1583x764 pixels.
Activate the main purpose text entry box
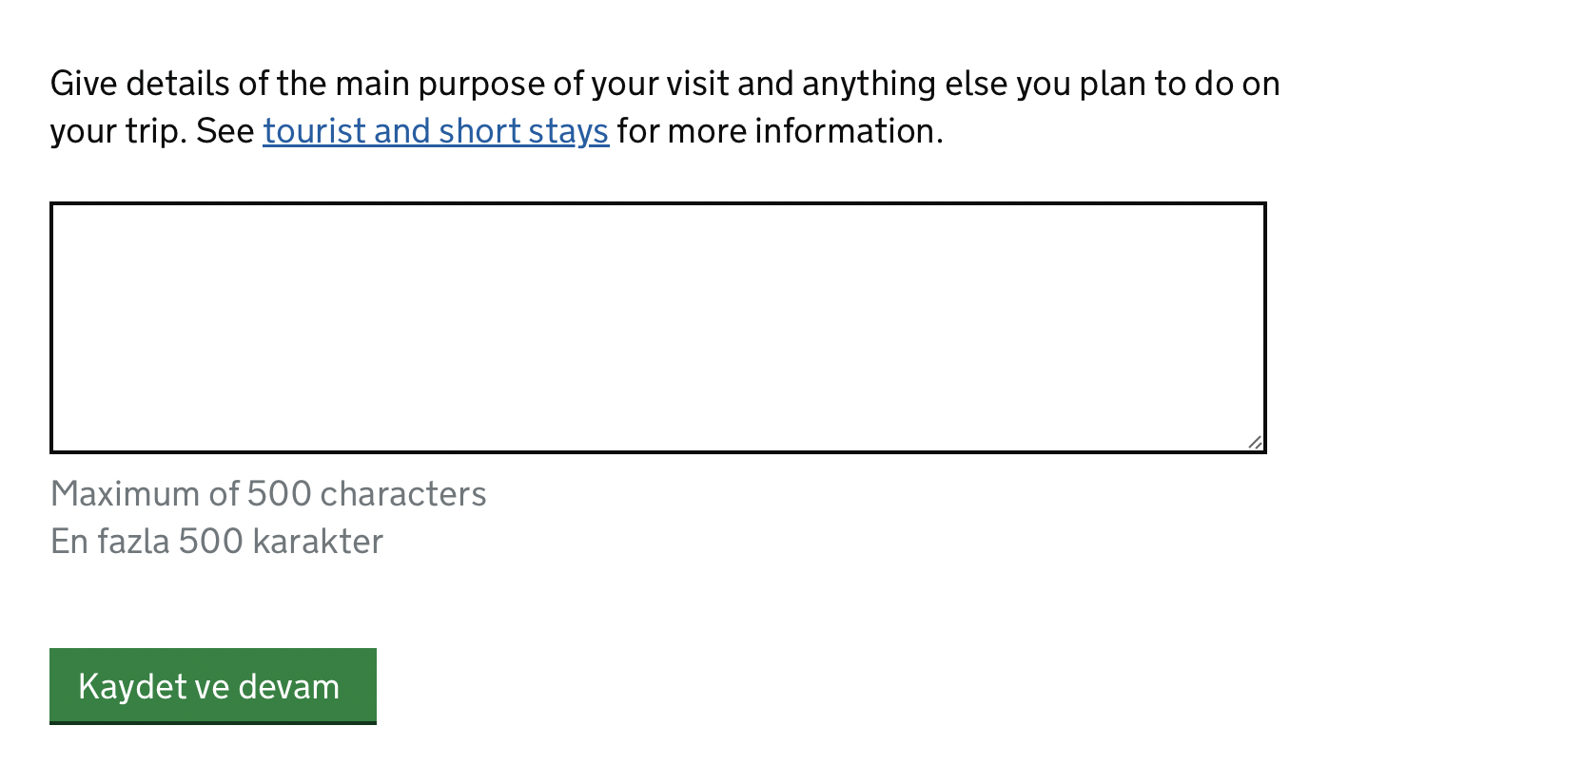(x=658, y=328)
